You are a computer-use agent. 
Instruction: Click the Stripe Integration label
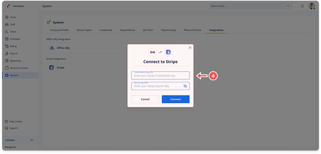point(56,59)
